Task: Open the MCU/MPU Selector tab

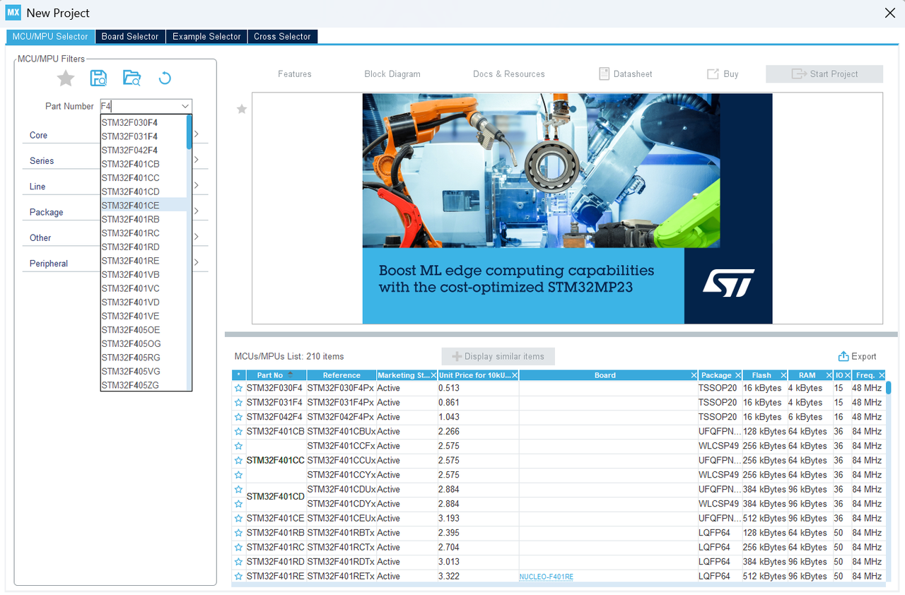Action: click(x=50, y=37)
